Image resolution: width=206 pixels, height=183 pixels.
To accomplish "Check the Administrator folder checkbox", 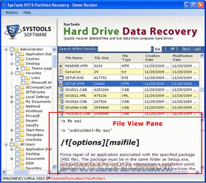I will (x=12, y=49).
